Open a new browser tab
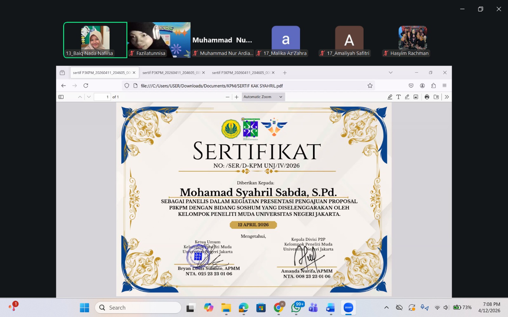The image size is (508, 317). click(x=285, y=73)
